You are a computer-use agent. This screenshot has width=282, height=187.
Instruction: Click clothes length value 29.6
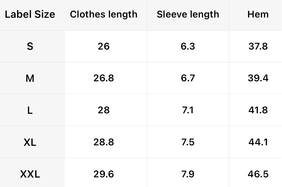click(104, 175)
